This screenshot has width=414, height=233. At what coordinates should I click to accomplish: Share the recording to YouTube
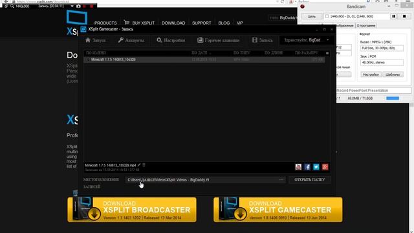(x=298, y=167)
